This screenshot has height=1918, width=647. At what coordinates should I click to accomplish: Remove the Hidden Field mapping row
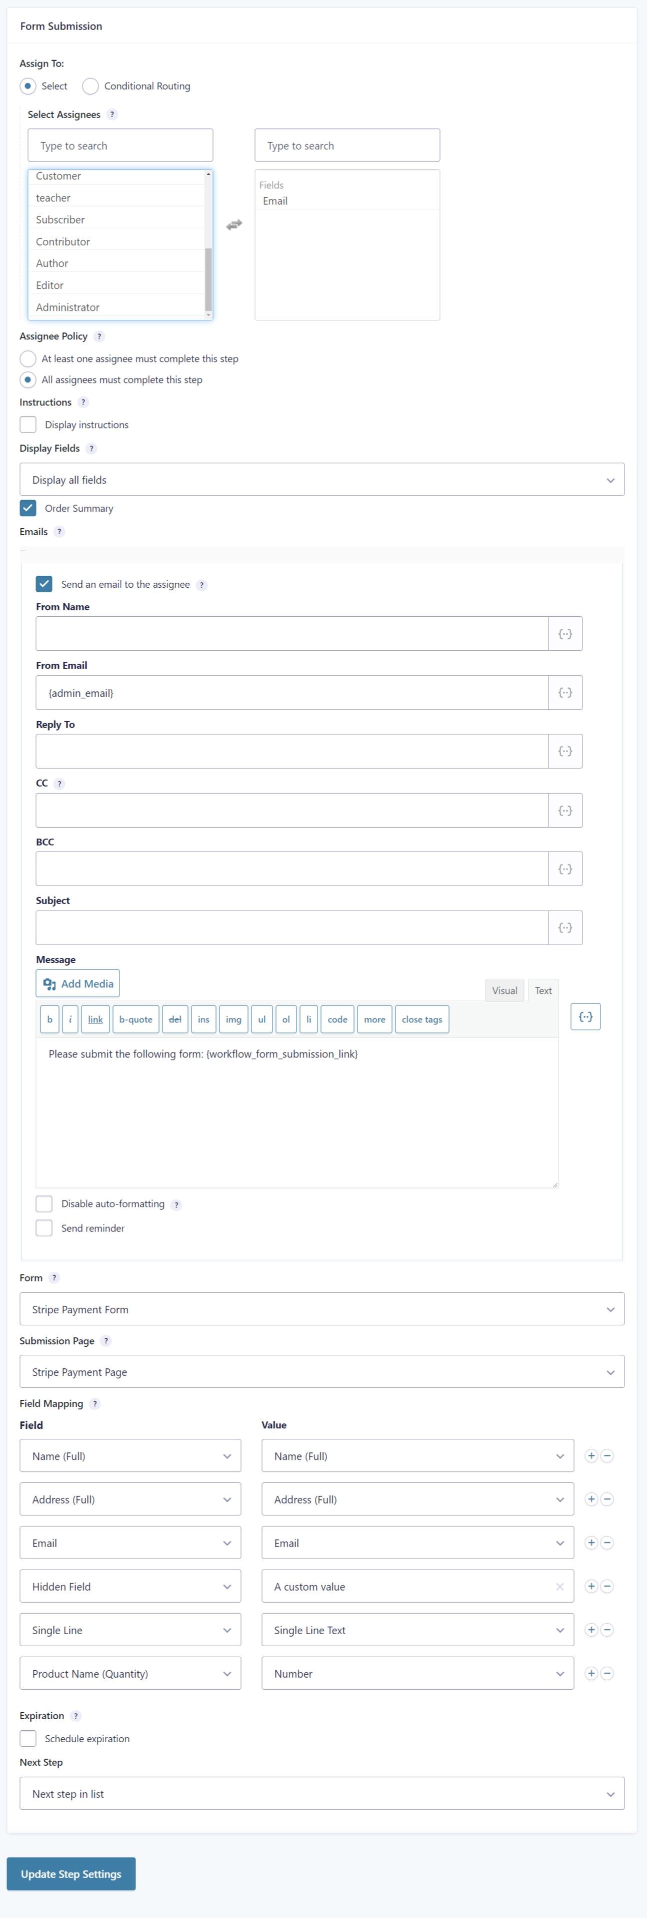coord(607,1586)
